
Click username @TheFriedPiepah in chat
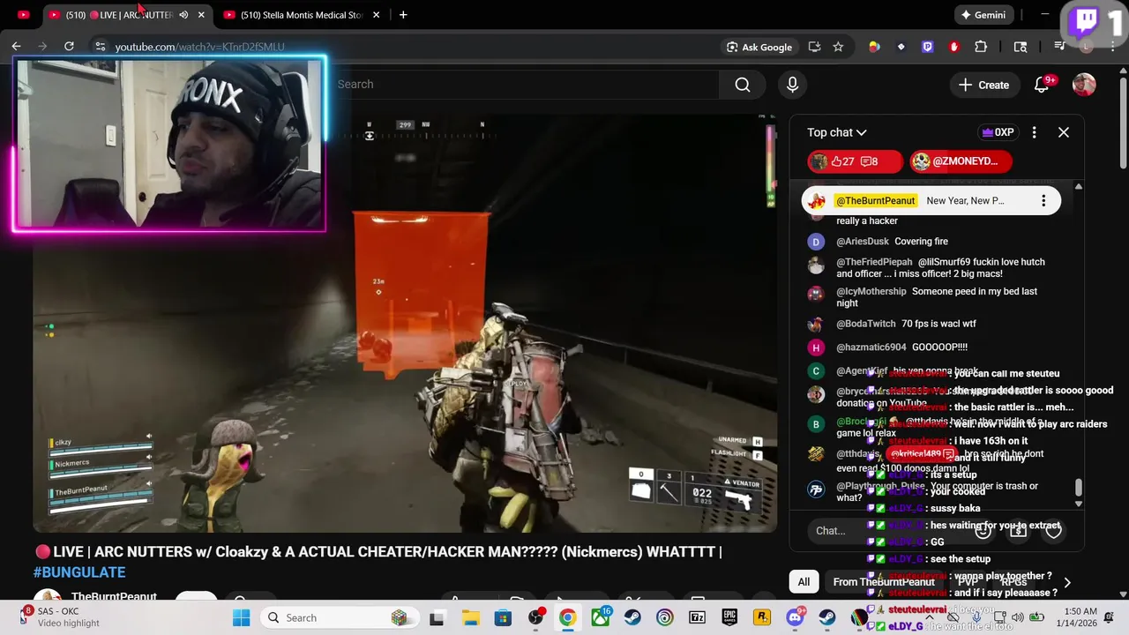[x=874, y=262]
